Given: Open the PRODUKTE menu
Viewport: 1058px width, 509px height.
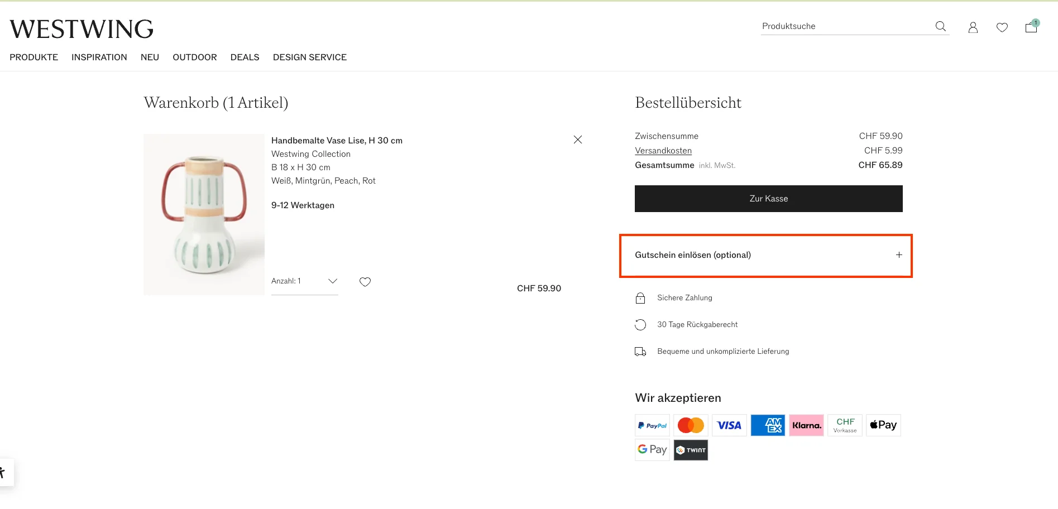Looking at the screenshot, I should (34, 57).
